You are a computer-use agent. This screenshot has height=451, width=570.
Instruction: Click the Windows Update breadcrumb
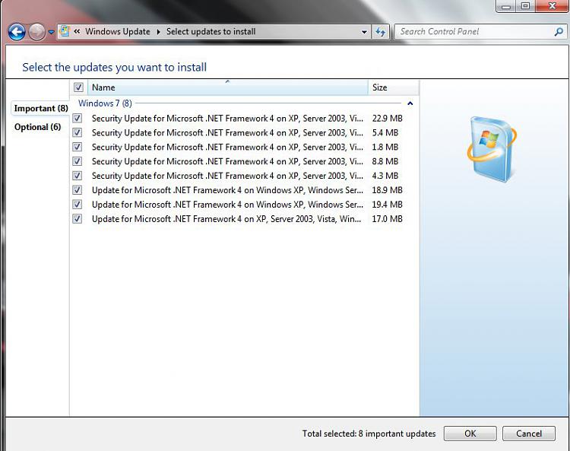coord(117,32)
